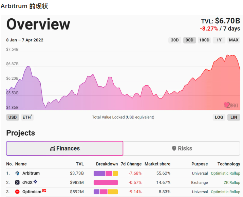Viewport: 243px width, 197px height.
Task: Click the -8.27% seven-day change
Action: (x=209, y=29)
